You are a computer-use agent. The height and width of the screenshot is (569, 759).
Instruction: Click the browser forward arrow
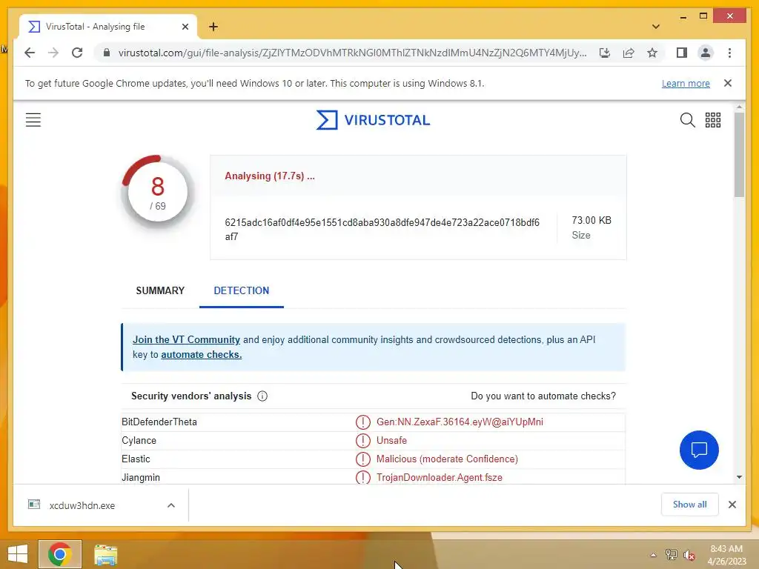point(53,53)
